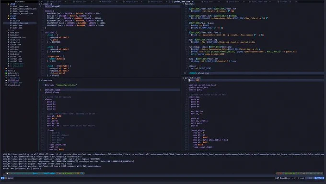Switch to the linker.ld tab
Image resolution: width=326 pixels, height=184 pixels.
pos(285,1)
